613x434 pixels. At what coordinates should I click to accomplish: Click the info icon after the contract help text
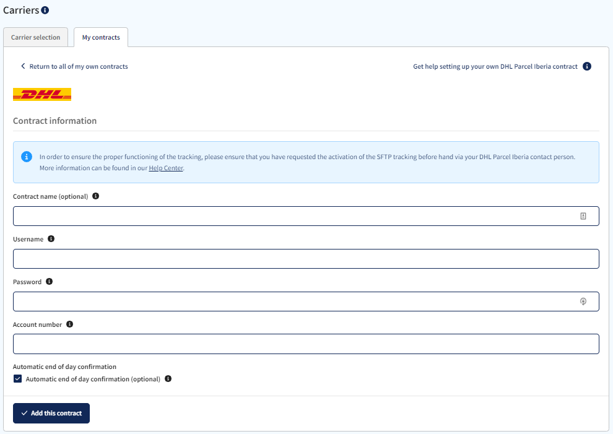pyautogui.click(x=587, y=66)
